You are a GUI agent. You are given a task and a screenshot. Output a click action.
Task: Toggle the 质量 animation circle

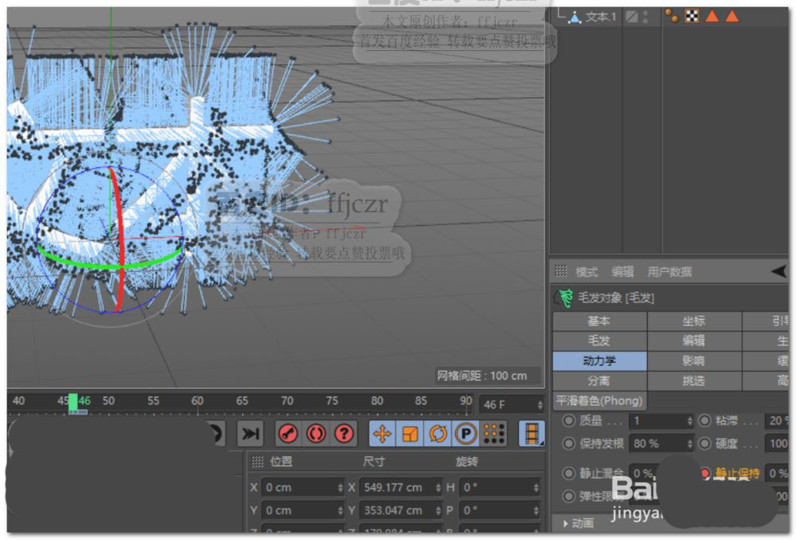pos(568,421)
